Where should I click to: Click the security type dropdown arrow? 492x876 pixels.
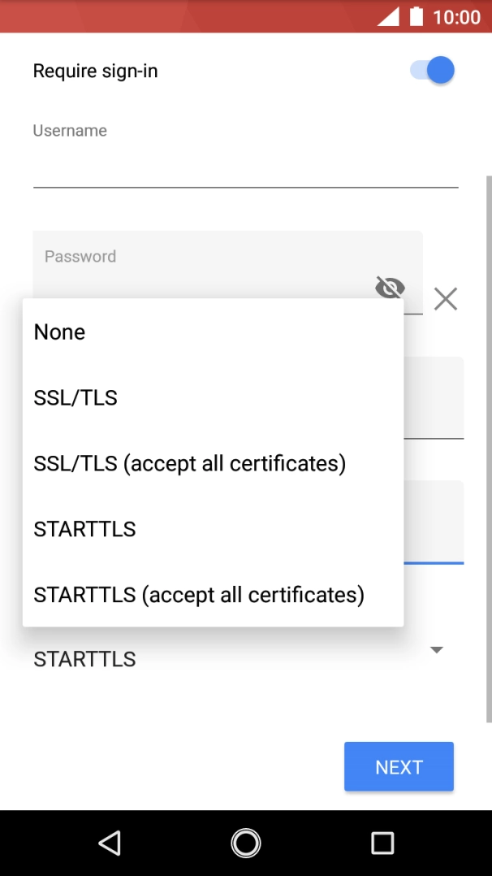pyautogui.click(x=437, y=650)
